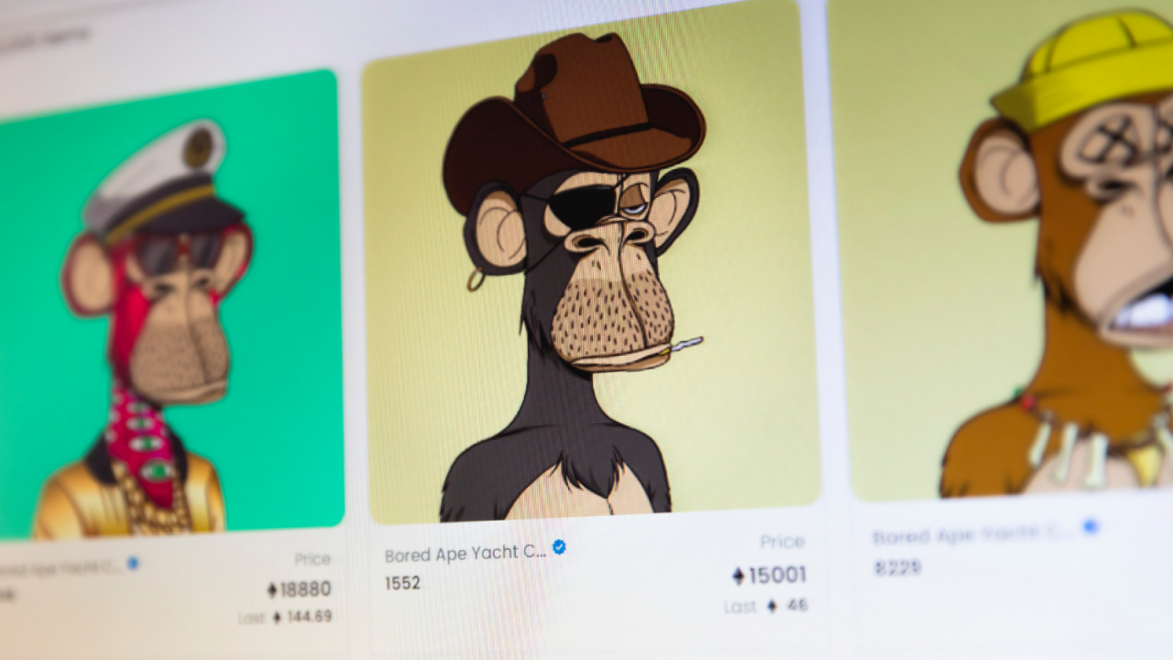Click the last sale value 144.69
The width and height of the screenshot is (1173, 660).
pyautogui.click(x=310, y=617)
